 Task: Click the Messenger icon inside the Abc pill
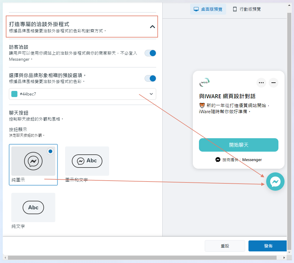coord(81,161)
